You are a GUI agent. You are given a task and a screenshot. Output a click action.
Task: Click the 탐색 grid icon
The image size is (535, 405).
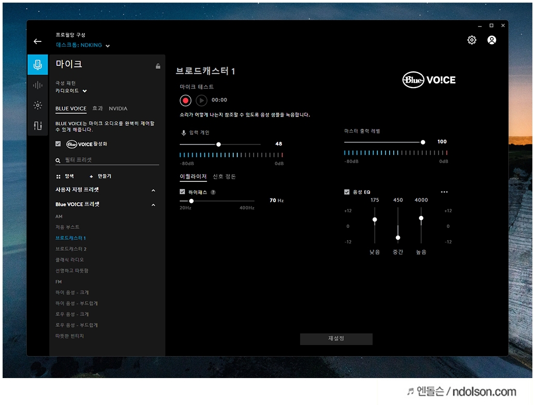[58, 177]
